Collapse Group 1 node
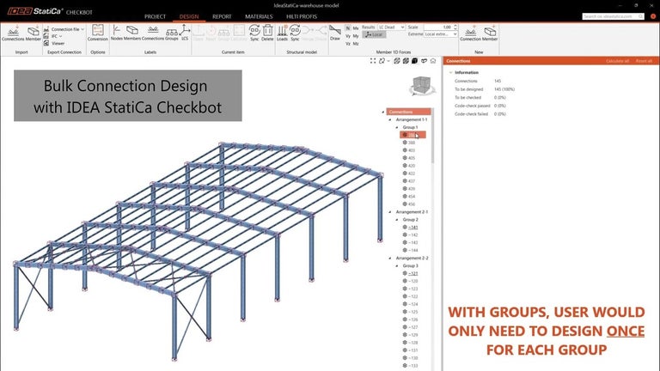The height and width of the screenshot is (371, 660). coord(396,127)
